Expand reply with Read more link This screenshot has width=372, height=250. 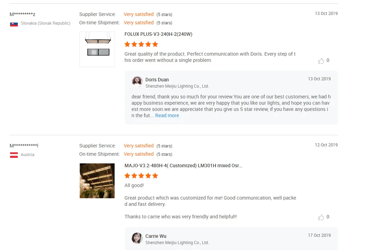point(167,115)
